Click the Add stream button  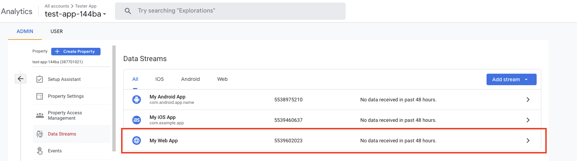tap(511, 79)
